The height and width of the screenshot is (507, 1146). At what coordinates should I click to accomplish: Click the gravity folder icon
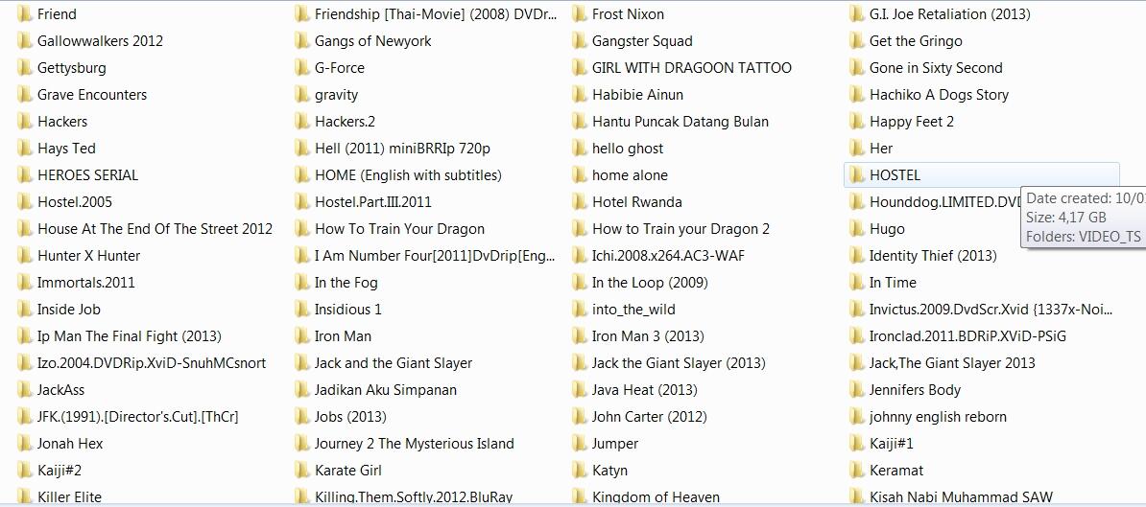tap(301, 95)
